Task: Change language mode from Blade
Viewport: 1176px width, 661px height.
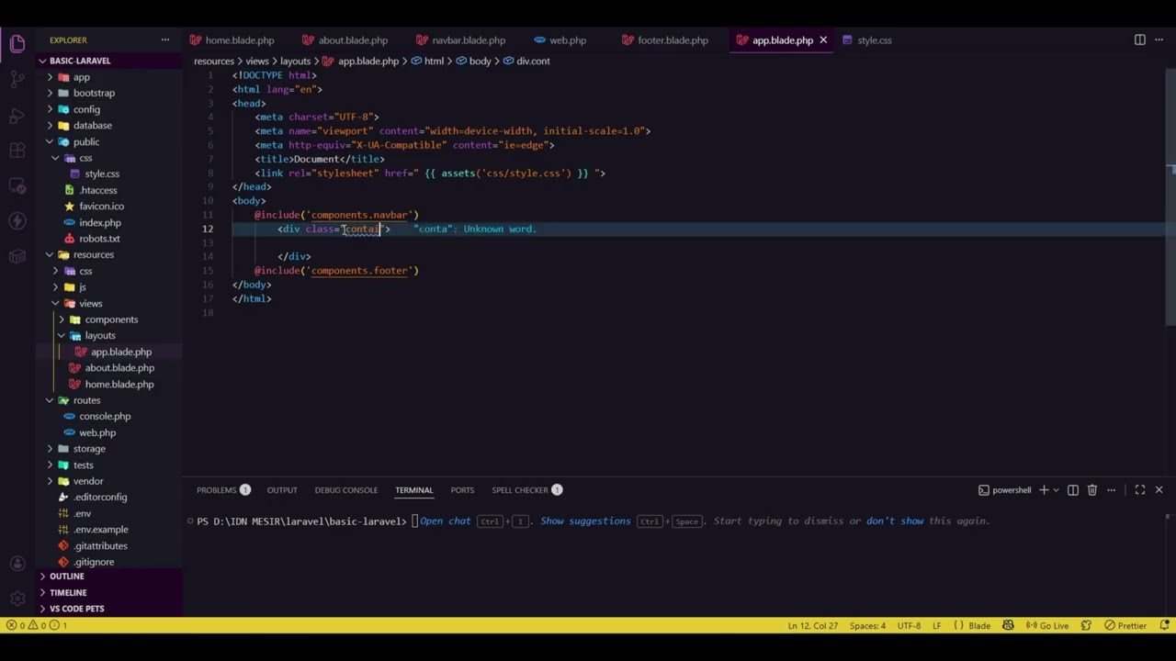Action: (978, 626)
